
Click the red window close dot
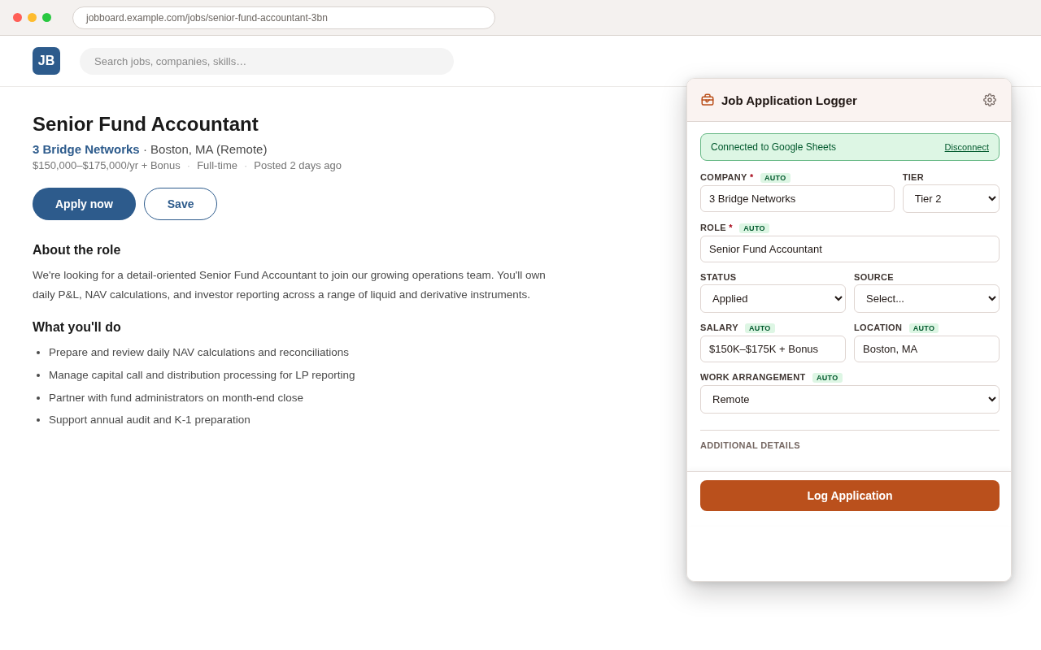[17, 18]
